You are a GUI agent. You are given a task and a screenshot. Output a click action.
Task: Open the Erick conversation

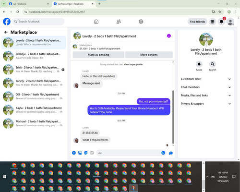pyautogui.click(x=34, y=70)
